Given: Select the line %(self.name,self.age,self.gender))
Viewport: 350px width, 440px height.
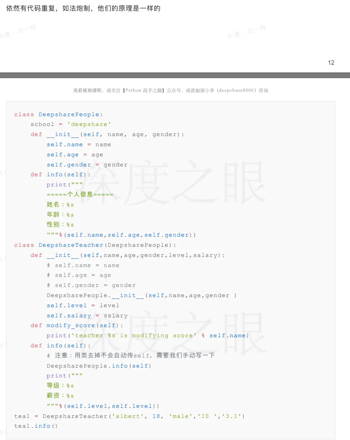Looking at the screenshot, I should (x=121, y=235).
